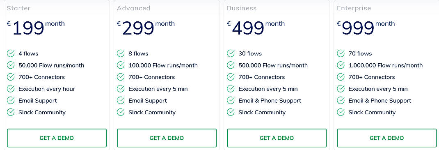This screenshot has height=150, width=439.
Task: Click checkmark icon next to 70 flows
Action: click(x=341, y=53)
